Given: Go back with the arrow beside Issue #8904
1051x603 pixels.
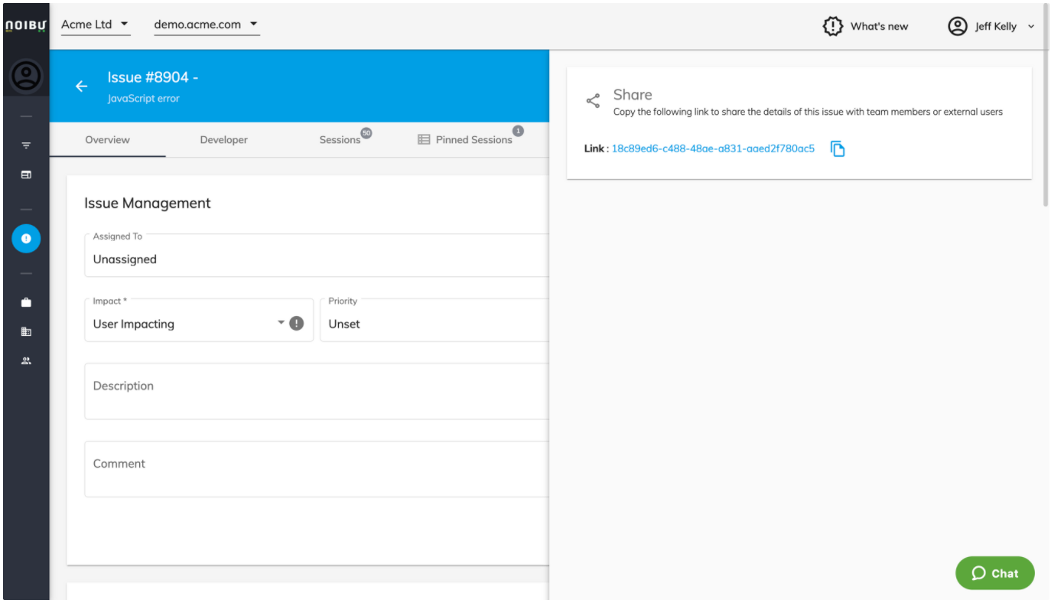Looking at the screenshot, I should tap(81, 86).
